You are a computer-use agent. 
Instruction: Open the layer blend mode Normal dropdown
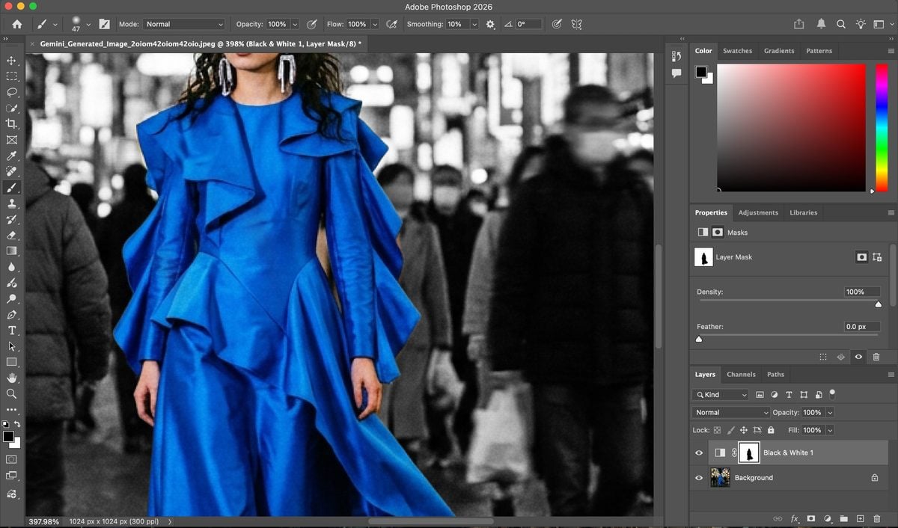(x=731, y=412)
